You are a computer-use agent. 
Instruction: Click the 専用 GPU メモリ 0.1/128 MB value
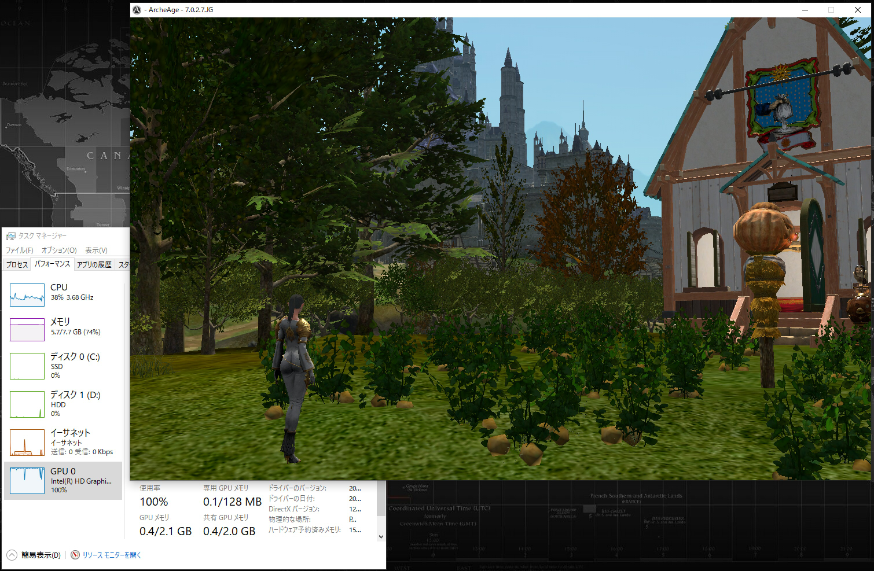232,502
